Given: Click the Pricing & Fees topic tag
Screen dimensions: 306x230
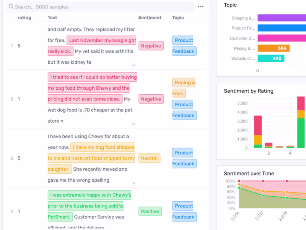Looking at the screenshot, I should (184, 88).
